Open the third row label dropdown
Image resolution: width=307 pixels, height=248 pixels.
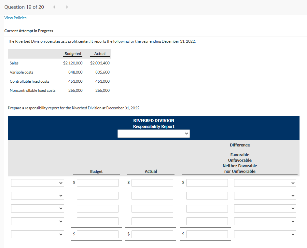click(x=37, y=208)
